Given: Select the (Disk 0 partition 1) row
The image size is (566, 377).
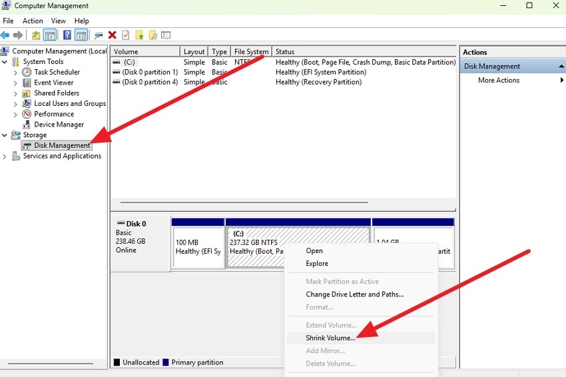Looking at the screenshot, I should [284, 72].
